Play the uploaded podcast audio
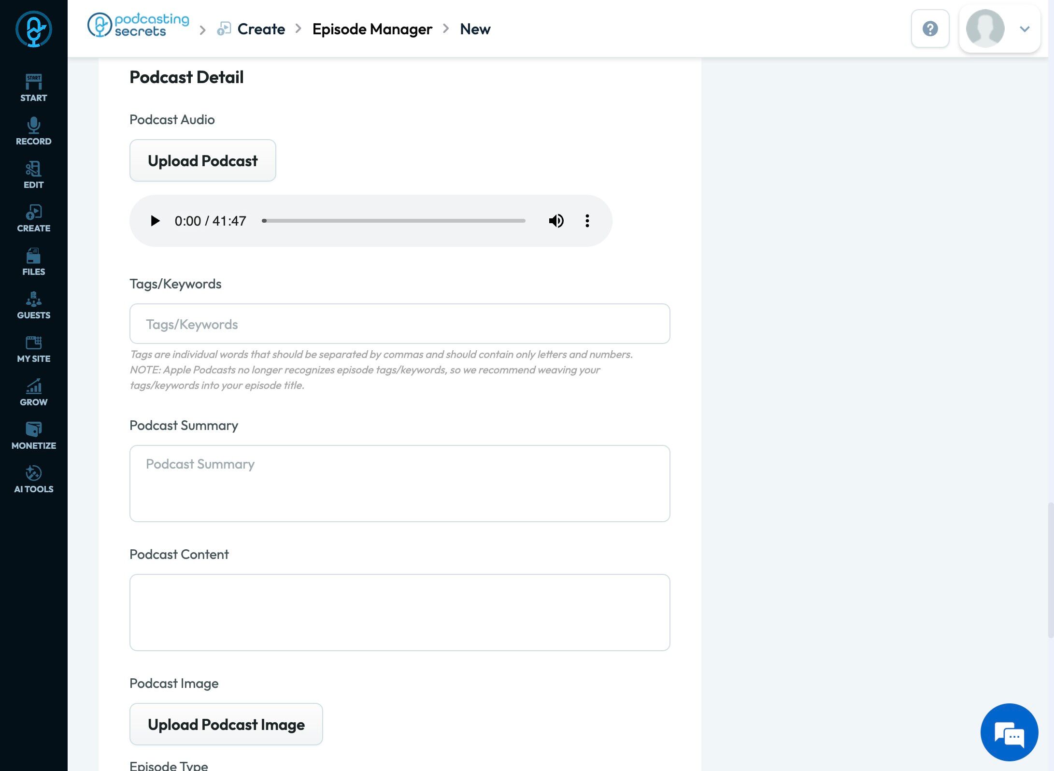Viewport: 1054px width, 771px height. [x=155, y=221]
